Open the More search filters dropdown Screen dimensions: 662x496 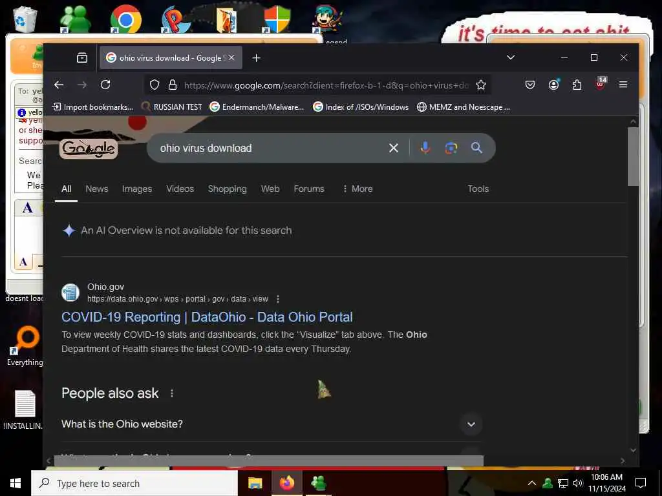pyautogui.click(x=358, y=189)
